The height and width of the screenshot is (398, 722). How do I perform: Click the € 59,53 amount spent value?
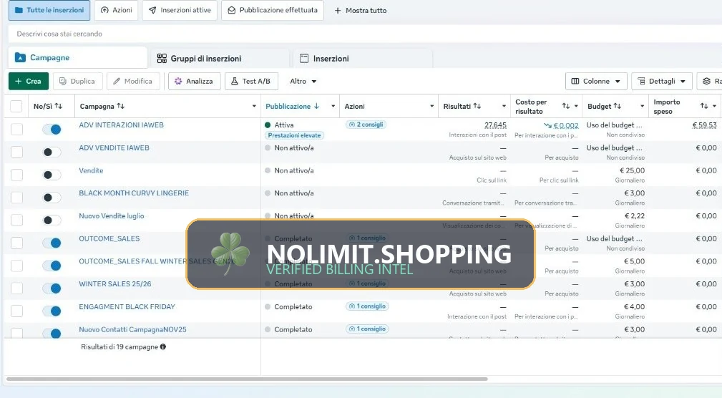click(705, 125)
